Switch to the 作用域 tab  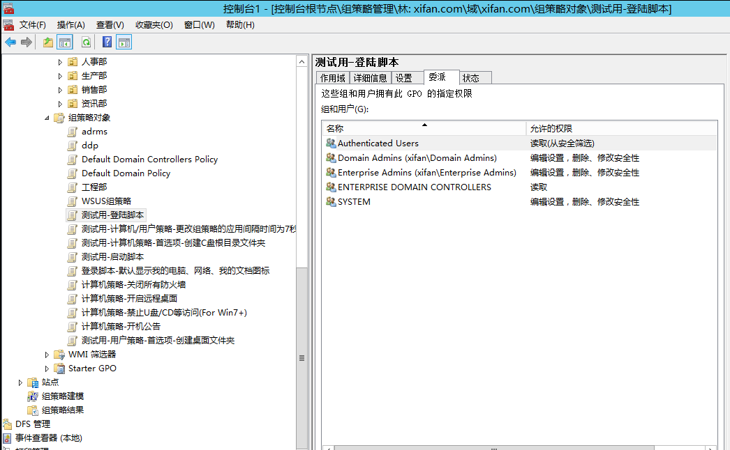pyautogui.click(x=332, y=78)
